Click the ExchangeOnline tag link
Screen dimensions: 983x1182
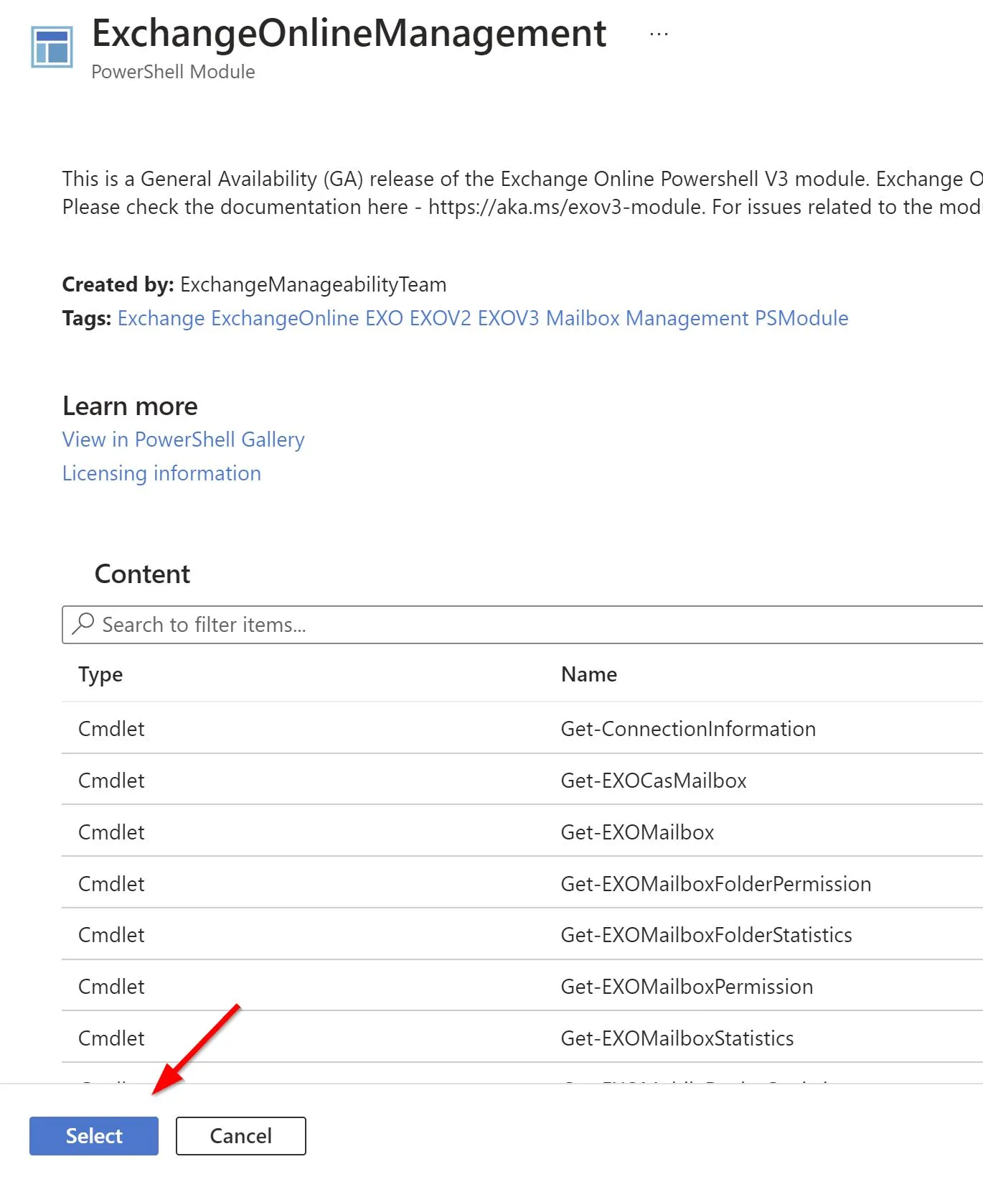(285, 318)
